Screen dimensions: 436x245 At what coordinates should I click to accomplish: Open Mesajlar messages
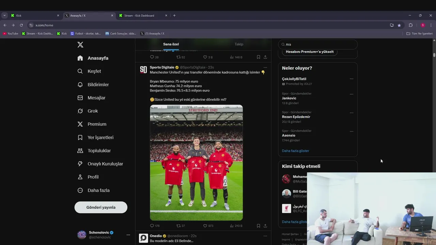point(91,98)
